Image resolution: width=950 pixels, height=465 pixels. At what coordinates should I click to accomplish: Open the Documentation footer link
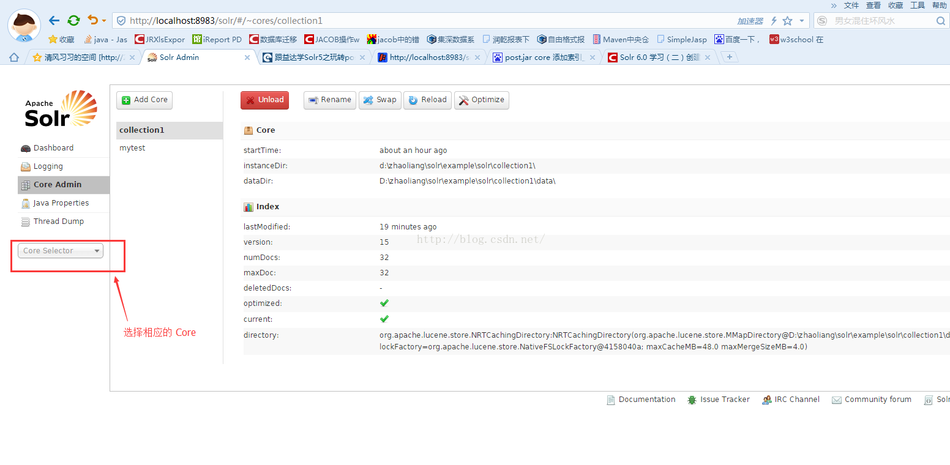point(641,400)
